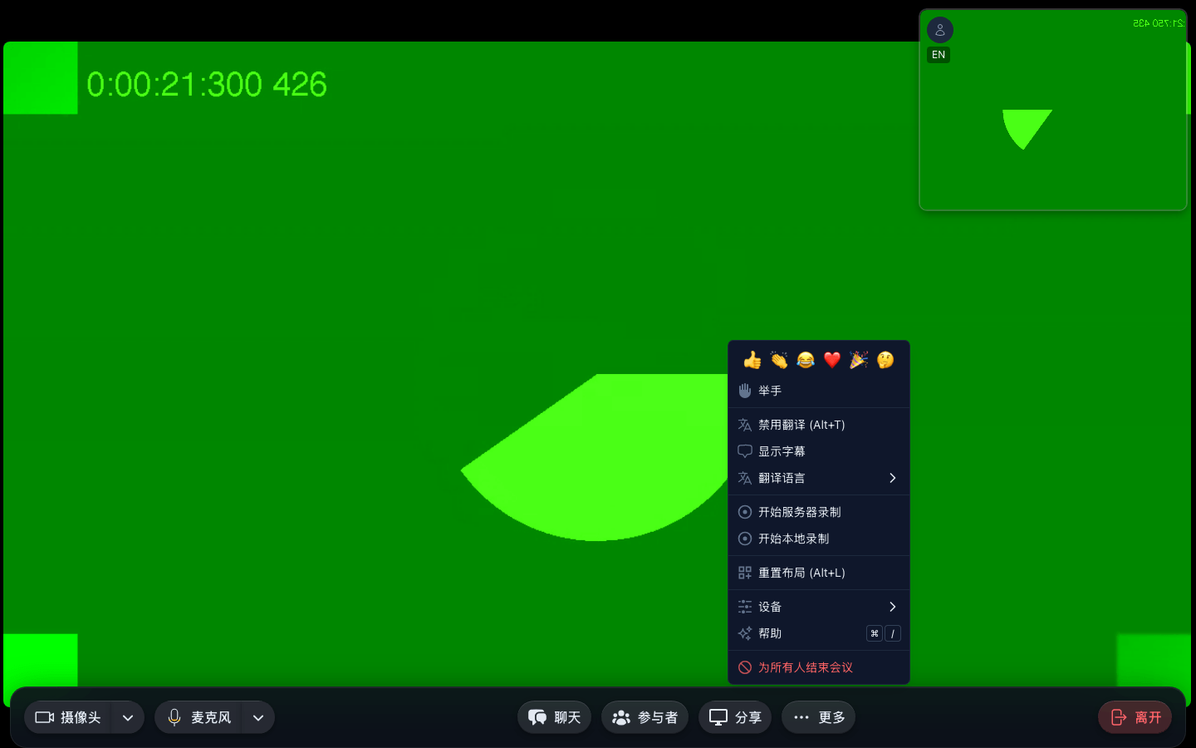Send the clapping hands reaction
The width and height of the screenshot is (1196, 748).
pos(779,360)
